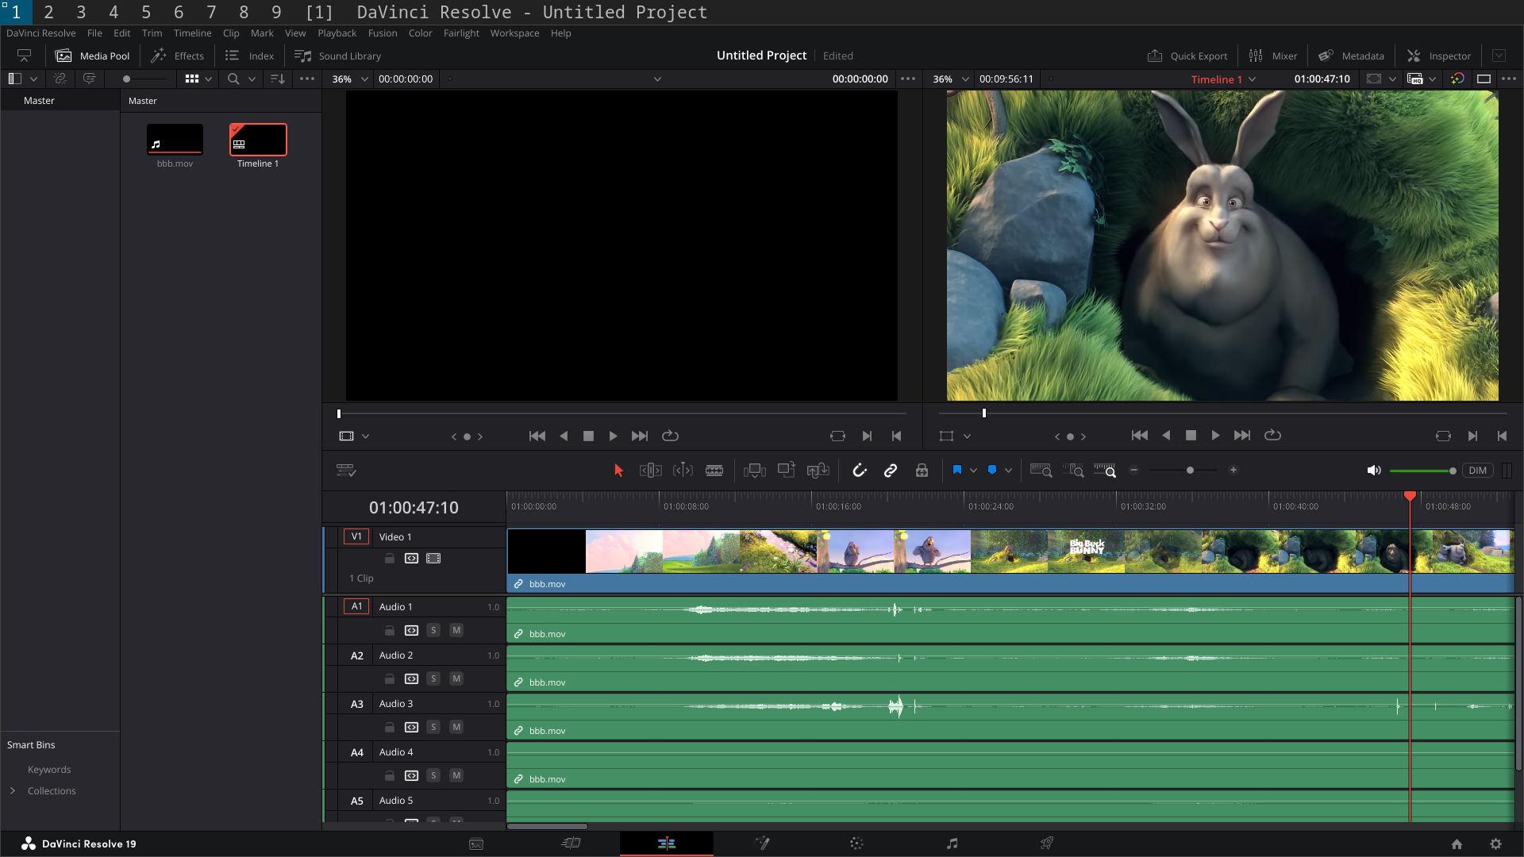
Task: Solo the Audio 2 track
Action: click(433, 678)
